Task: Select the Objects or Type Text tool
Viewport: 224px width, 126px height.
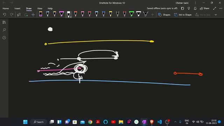Action: coord(19,15)
